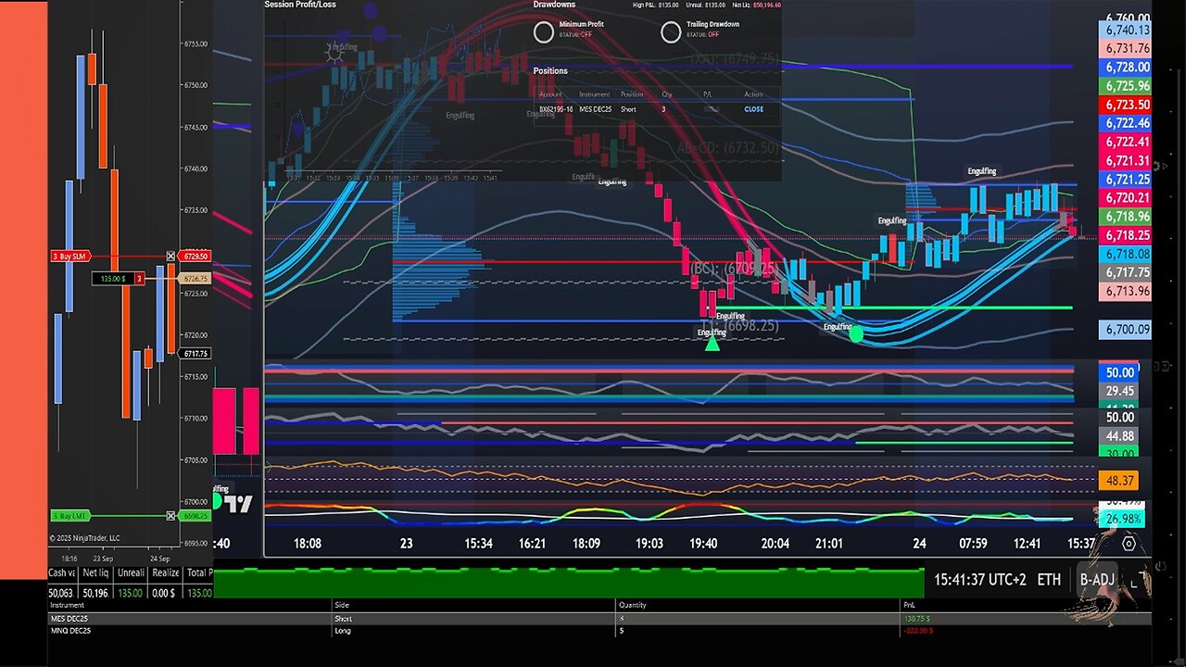Screen dimensions: 1186x667
Task: Toggle the Minimum Profit status circle
Action: (544, 31)
